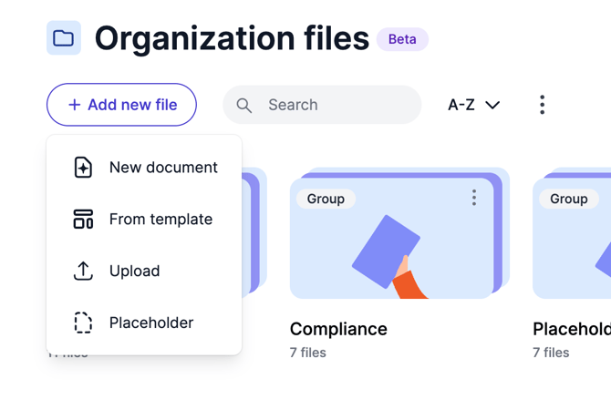
Task: Click the Organization files heading
Action: 232,39
